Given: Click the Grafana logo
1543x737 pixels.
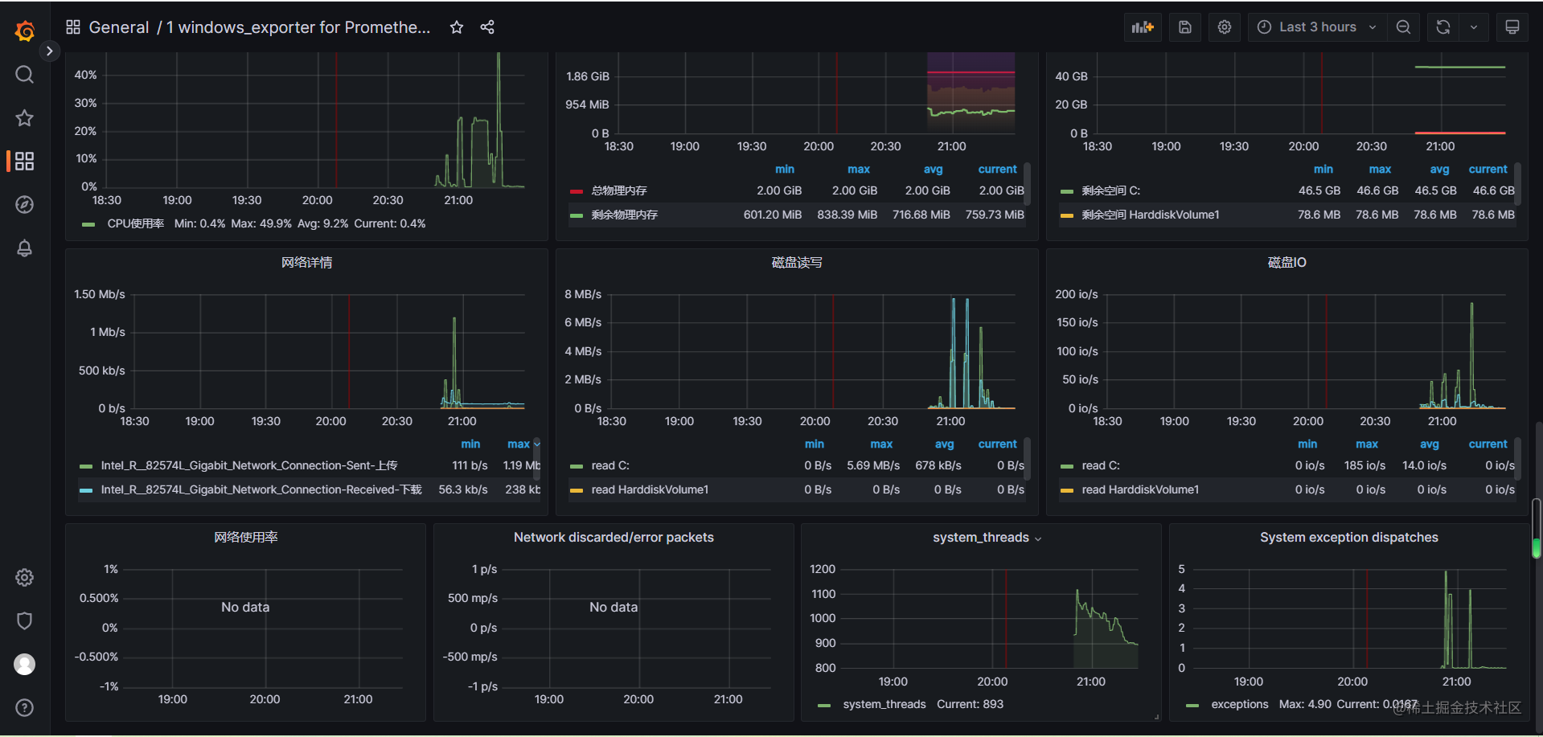Looking at the screenshot, I should coord(25,31).
